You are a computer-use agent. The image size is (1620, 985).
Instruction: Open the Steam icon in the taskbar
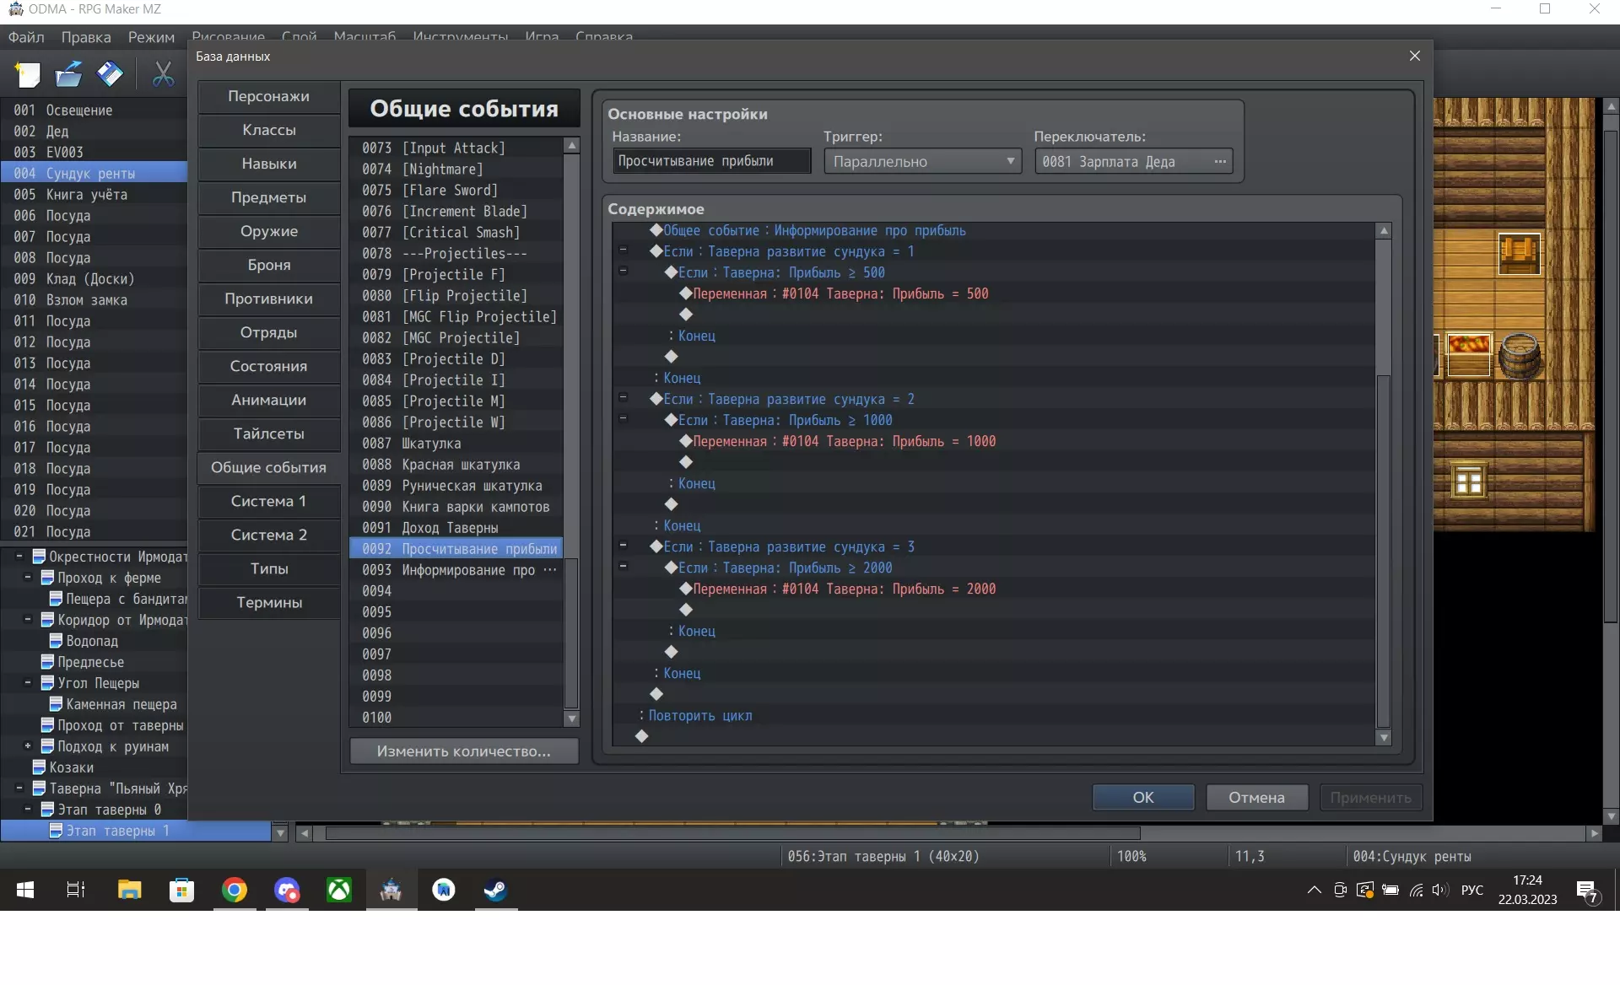495,890
